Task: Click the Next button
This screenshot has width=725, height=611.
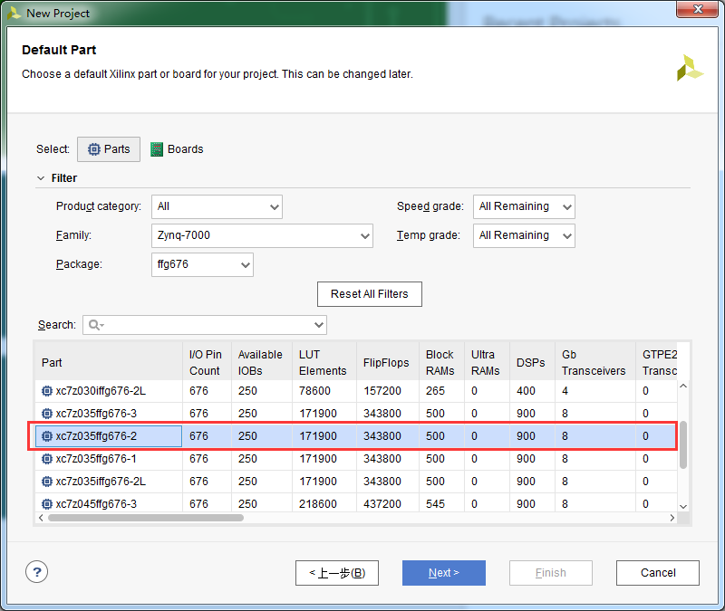Action: tap(444, 573)
